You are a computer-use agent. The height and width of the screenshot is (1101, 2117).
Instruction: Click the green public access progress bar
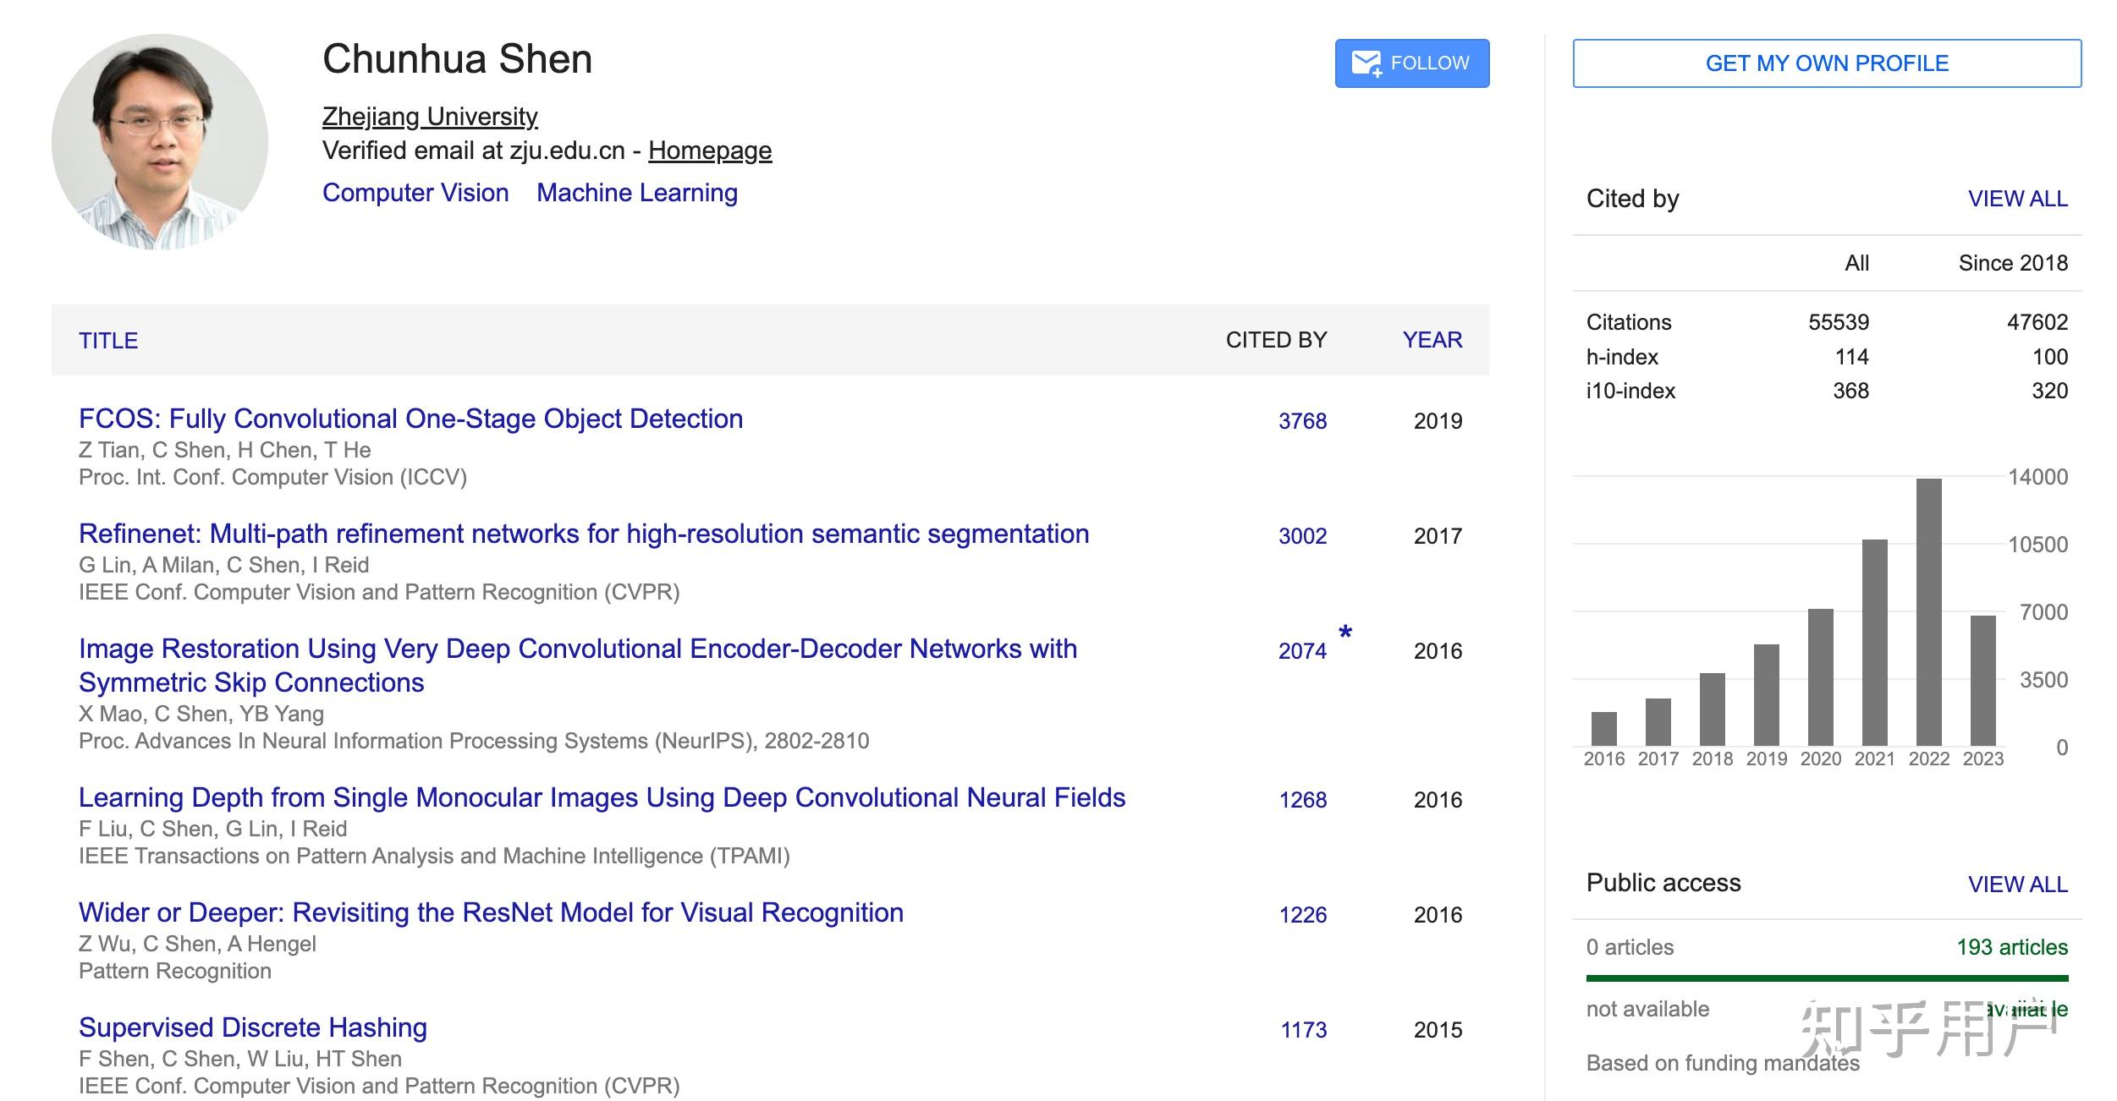1826,978
